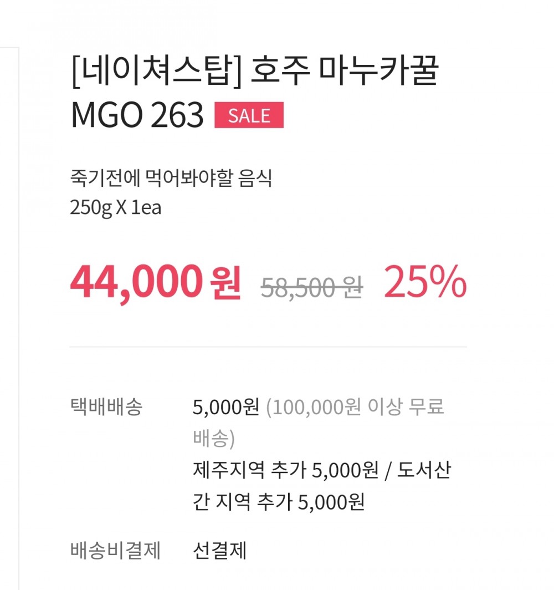The width and height of the screenshot is (554, 590).
Task: Click the 44,000 원 sale price
Action: (156, 282)
